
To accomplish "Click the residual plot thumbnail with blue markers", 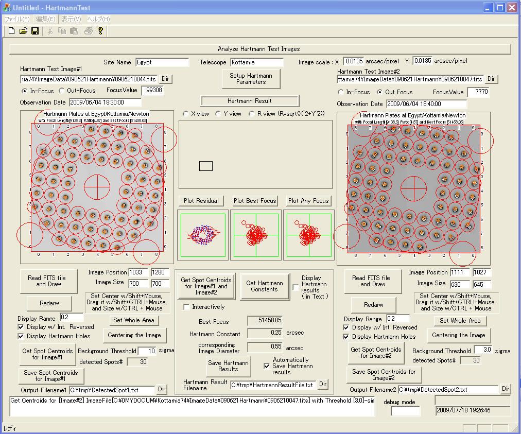I will tap(202, 235).
